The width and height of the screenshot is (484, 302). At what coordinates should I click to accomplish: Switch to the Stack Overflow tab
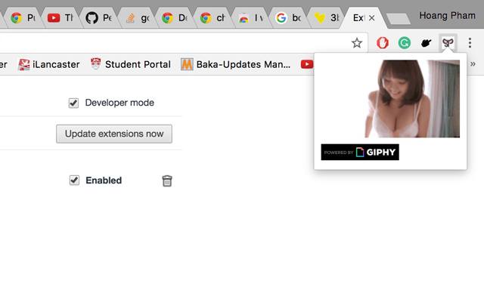coord(137,18)
